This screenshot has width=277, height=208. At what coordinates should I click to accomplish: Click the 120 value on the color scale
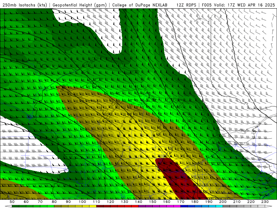point(110,202)
